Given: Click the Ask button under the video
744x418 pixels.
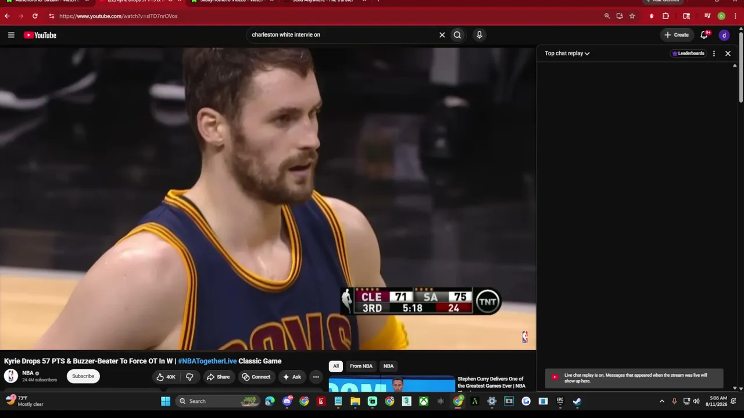Looking at the screenshot, I should point(292,377).
